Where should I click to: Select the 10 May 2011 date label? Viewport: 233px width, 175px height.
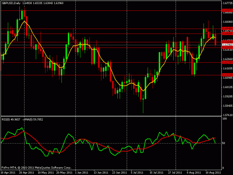45,173
